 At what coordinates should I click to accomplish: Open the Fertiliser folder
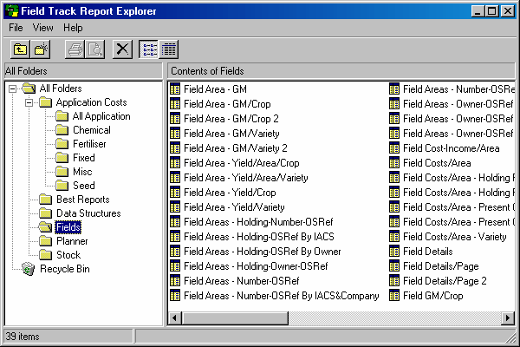89,144
